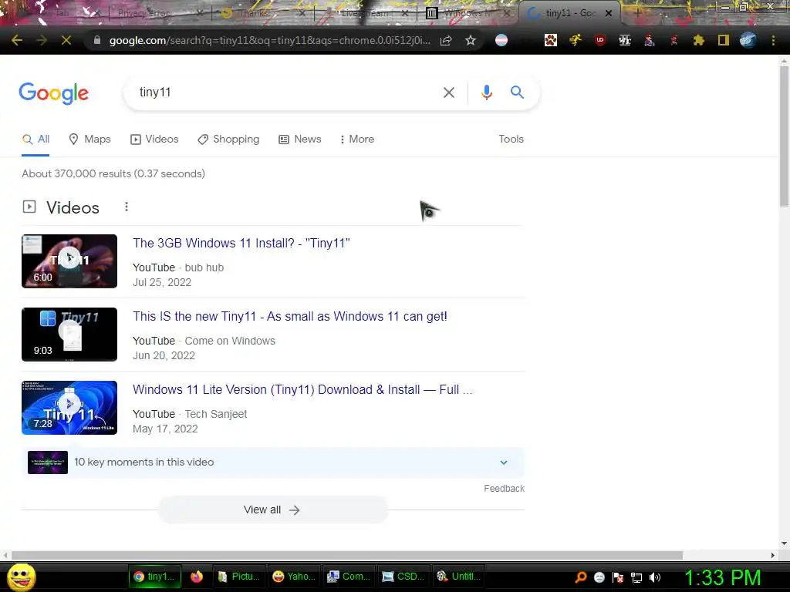
Task: Click the key moments preview thumbnail
Action: click(x=47, y=462)
